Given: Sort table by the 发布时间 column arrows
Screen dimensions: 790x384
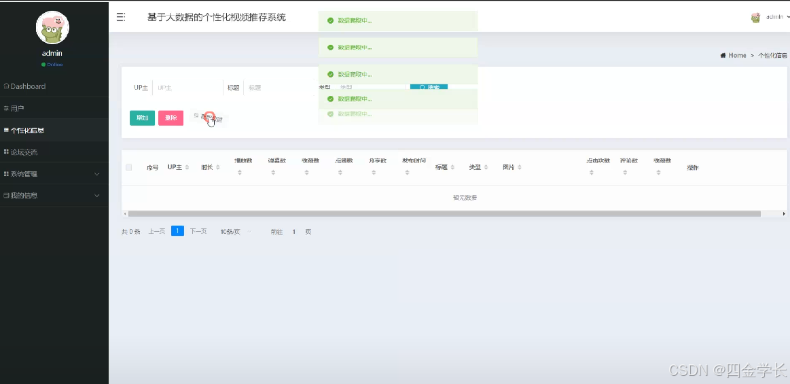Looking at the screenshot, I should pos(407,173).
